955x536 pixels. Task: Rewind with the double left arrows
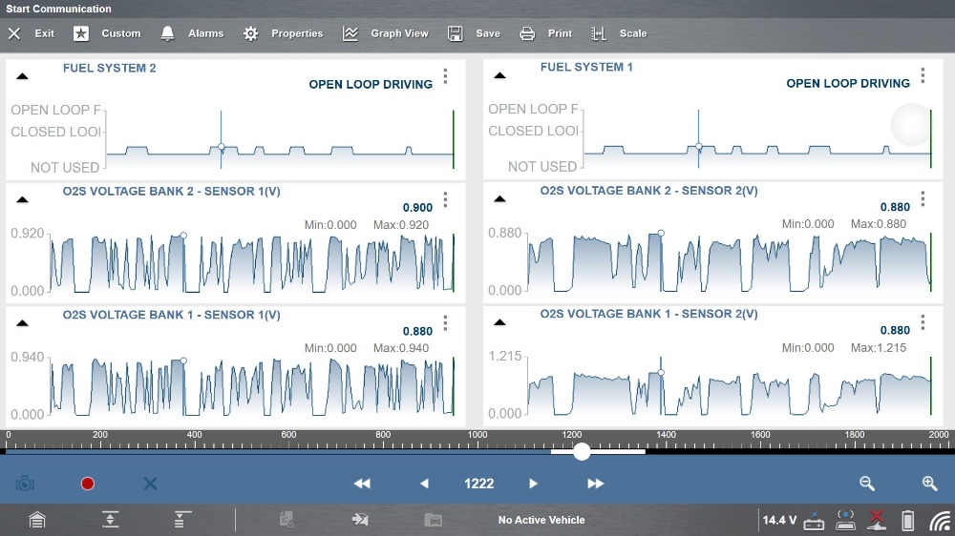coord(362,484)
